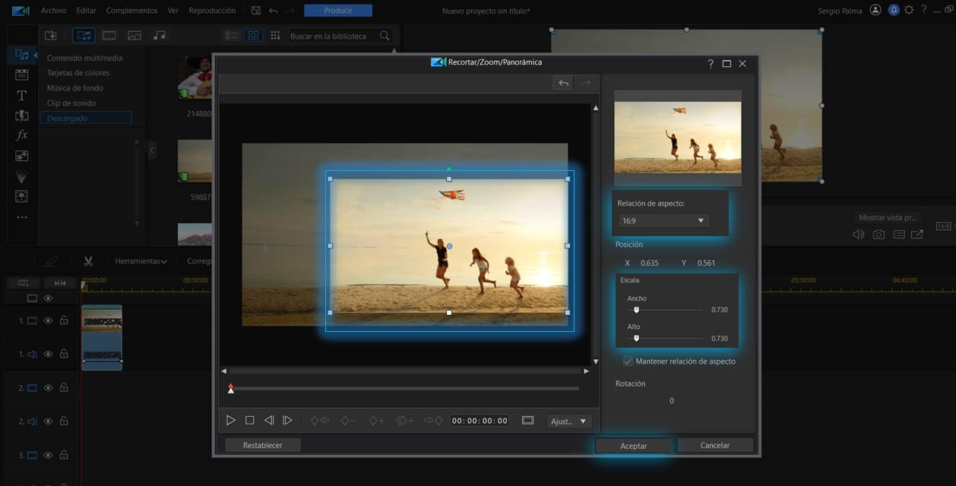Toggle Mantener relación de aspecto checkbox
The width and height of the screenshot is (956, 486).
click(628, 361)
